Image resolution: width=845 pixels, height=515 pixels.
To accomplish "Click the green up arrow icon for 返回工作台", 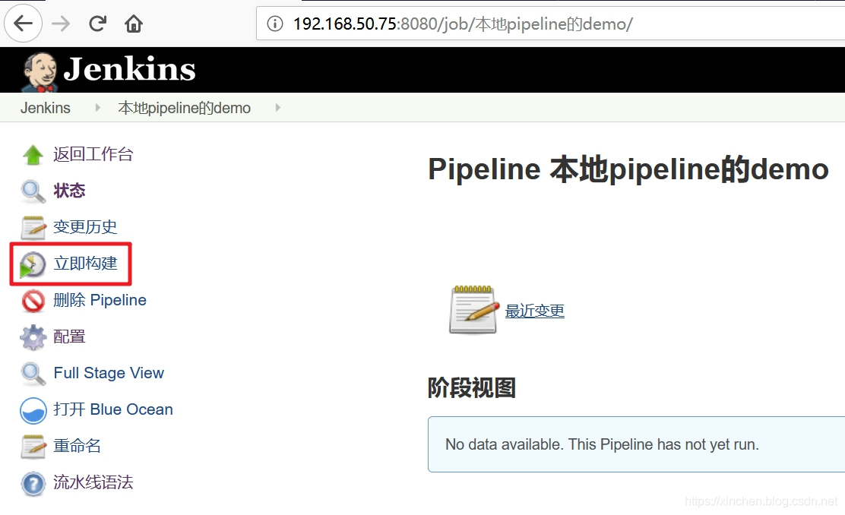I will pyautogui.click(x=33, y=155).
